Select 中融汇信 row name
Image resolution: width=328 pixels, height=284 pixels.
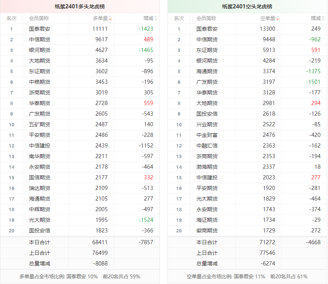tap(207, 146)
